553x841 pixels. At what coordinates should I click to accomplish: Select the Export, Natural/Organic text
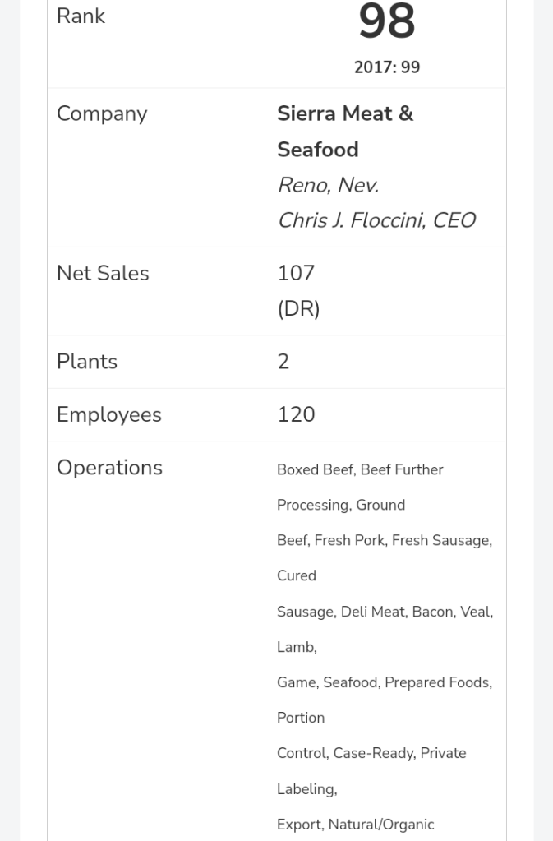point(355,825)
